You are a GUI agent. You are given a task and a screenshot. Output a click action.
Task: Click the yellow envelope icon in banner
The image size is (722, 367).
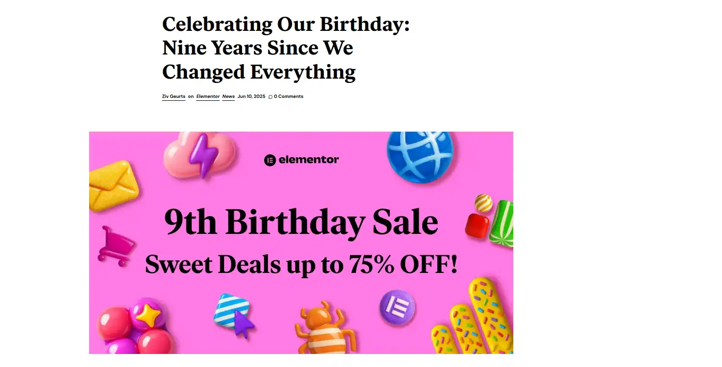pos(113,186)
